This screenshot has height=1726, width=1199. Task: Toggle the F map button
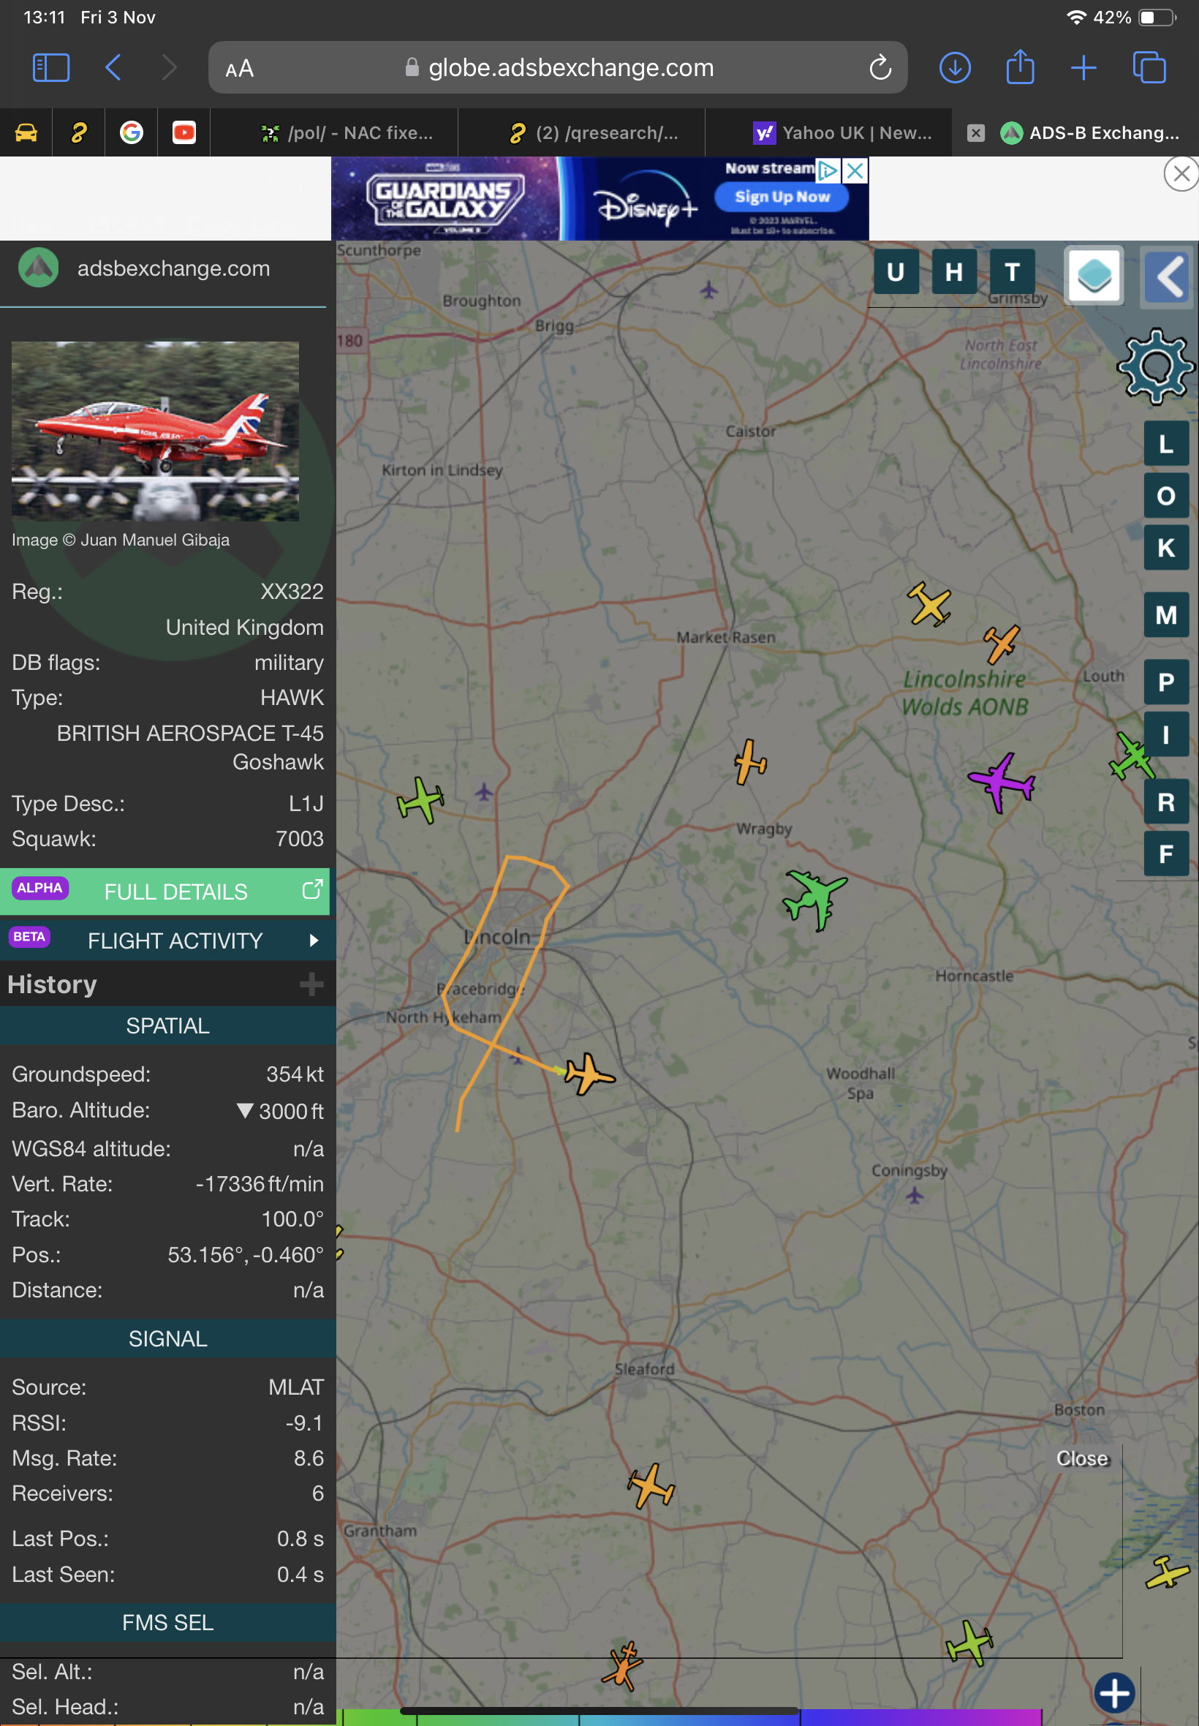1165,853
